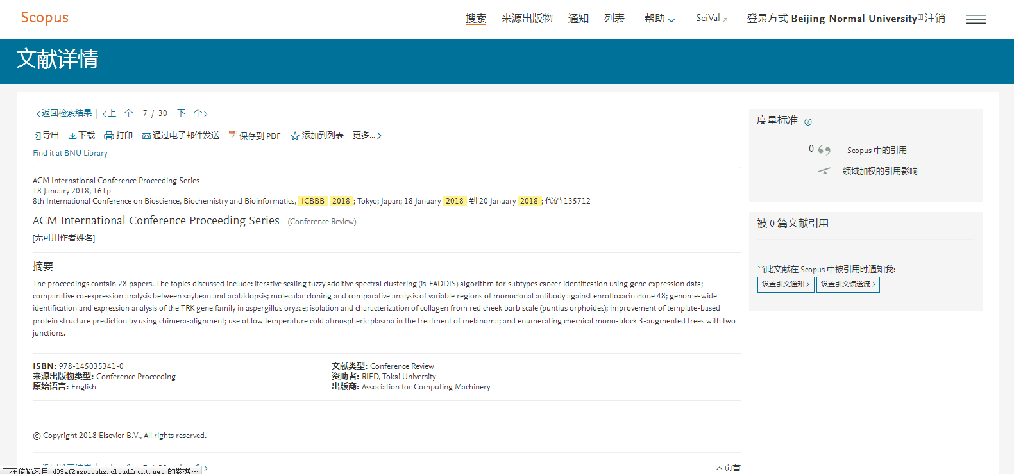The width and height of the screenshot is (1014, 474).
Task: Open Find it at BNU Library link
Action: tap(70, 153)
